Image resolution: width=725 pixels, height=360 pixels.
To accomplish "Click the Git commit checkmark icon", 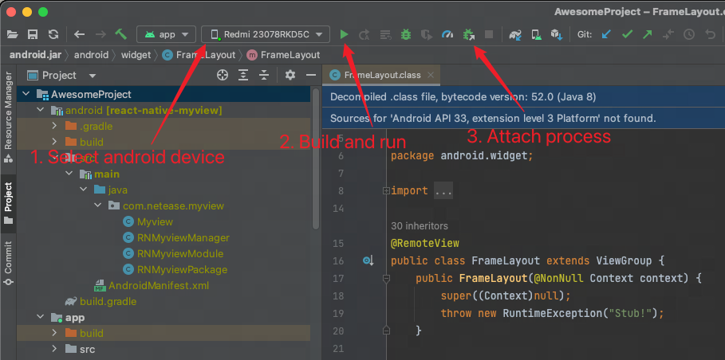I will click(627, 34).
